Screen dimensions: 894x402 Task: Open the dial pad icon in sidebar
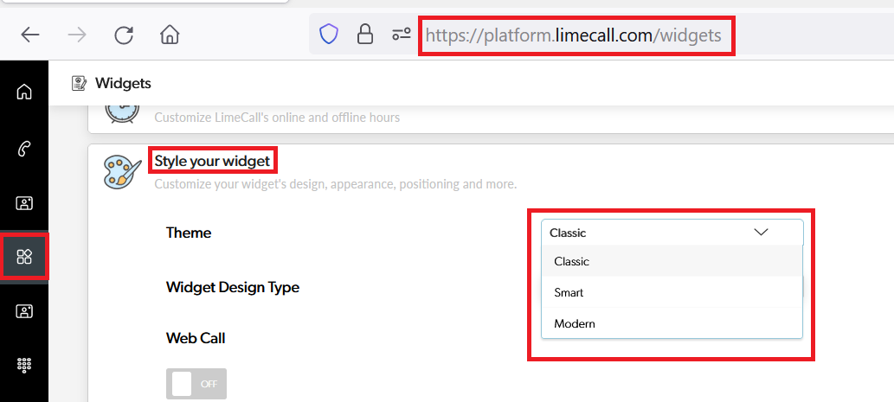(x=24, y=365)
